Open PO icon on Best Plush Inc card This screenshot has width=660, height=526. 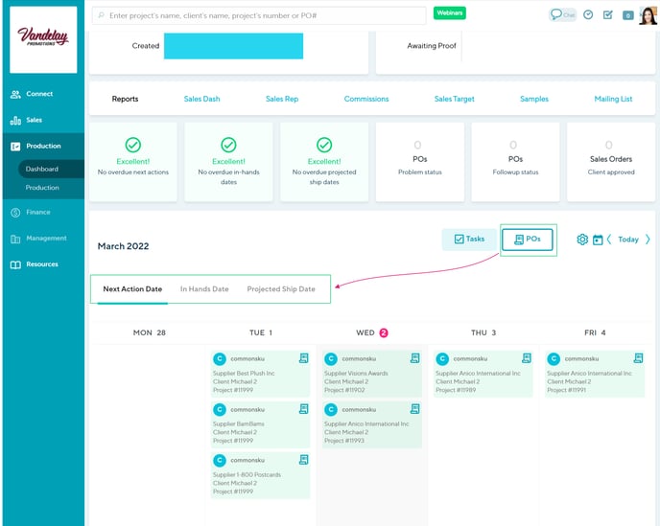(303, 358)
